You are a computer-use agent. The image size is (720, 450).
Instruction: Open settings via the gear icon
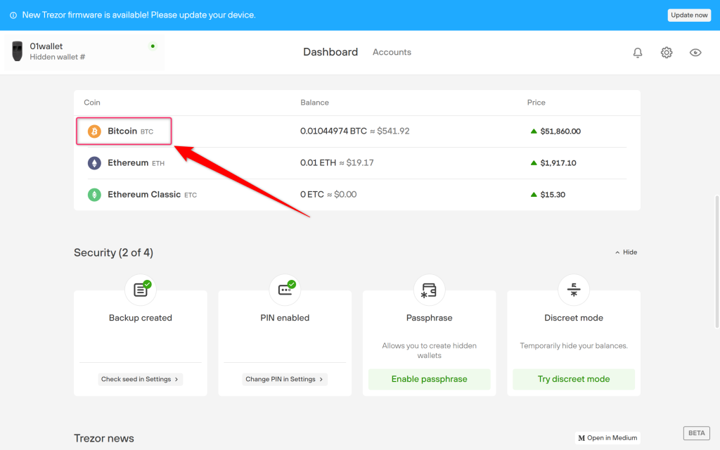point(667,52)
